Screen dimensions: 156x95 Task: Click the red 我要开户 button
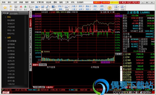97,2
